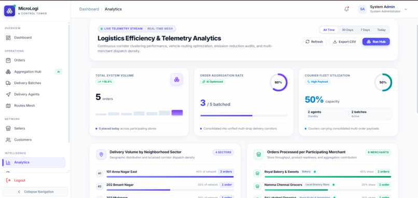Select the 7 Days range tab
This screenshot has height=198, width=418.
coord(365,30)
